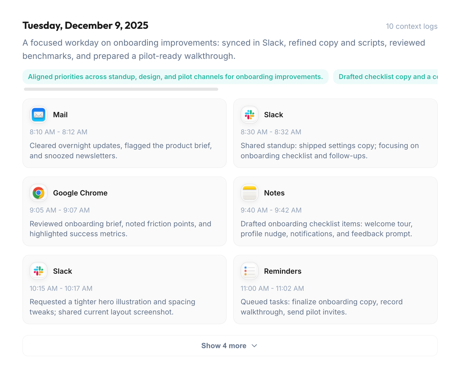460x376 pixels.
Task: Click the horizontal scrollbar under the tags
Action: [x=121, y=89]
